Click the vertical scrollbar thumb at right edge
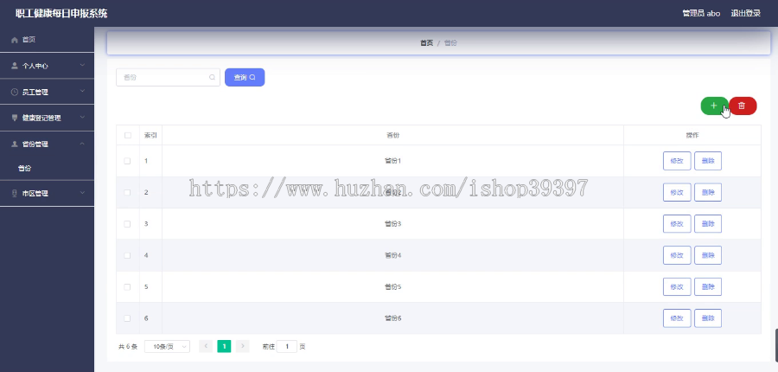Viewport: 778px width, 372px height. click(x=776, y=346)
